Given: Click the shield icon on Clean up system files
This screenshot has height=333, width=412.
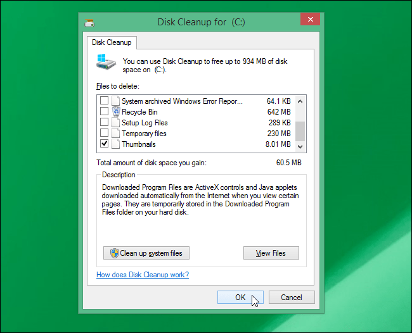Looking at the screenshot, I should (x=115, y=253).
